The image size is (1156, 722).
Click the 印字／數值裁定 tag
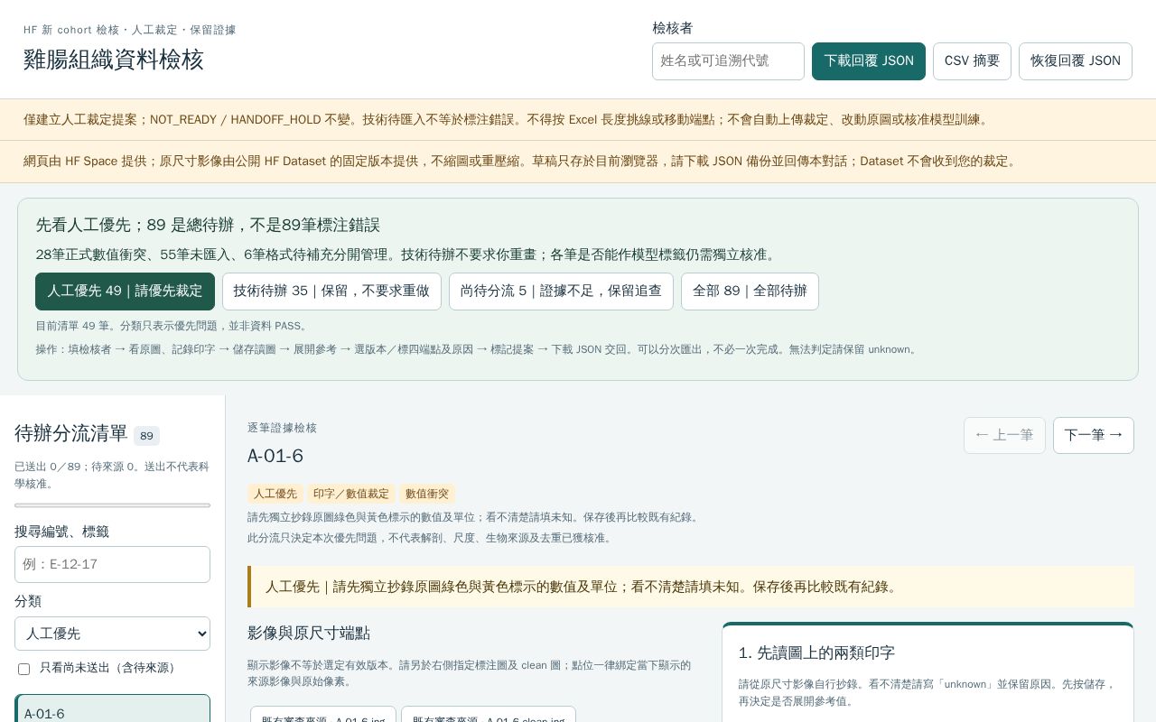pos(351,494)
